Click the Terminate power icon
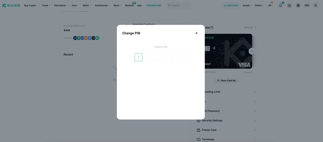Viewport: 323px width, 142px height. (198, 139)
